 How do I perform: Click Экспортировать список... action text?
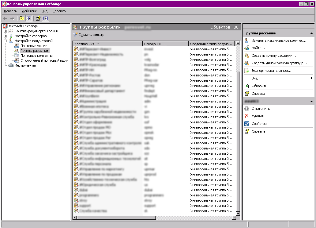click(272, 71)
